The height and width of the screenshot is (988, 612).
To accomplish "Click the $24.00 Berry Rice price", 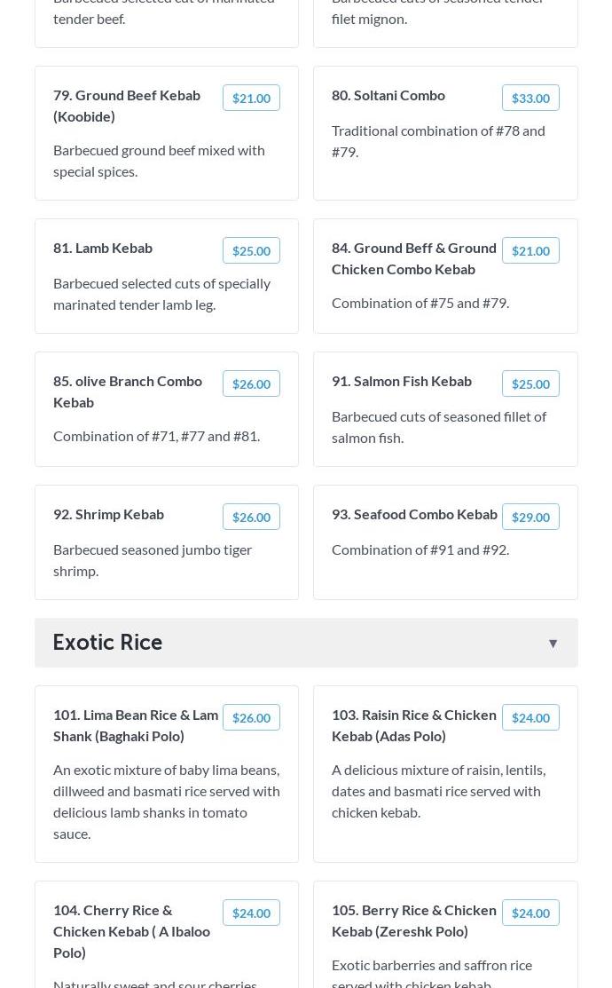I will point(530,913).
